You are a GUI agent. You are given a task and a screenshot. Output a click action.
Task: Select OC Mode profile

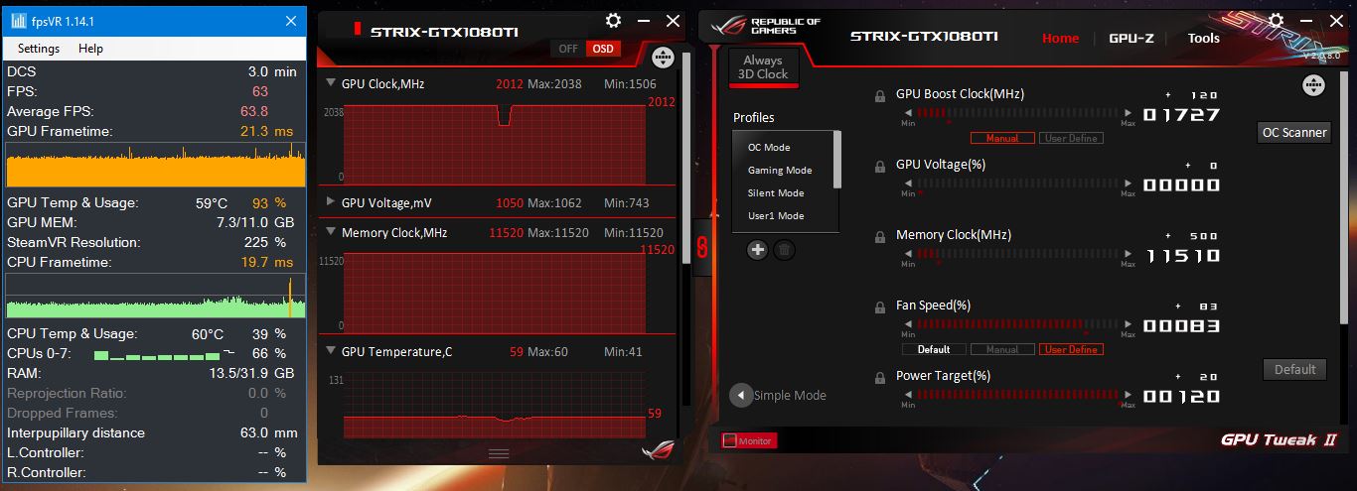769,148
